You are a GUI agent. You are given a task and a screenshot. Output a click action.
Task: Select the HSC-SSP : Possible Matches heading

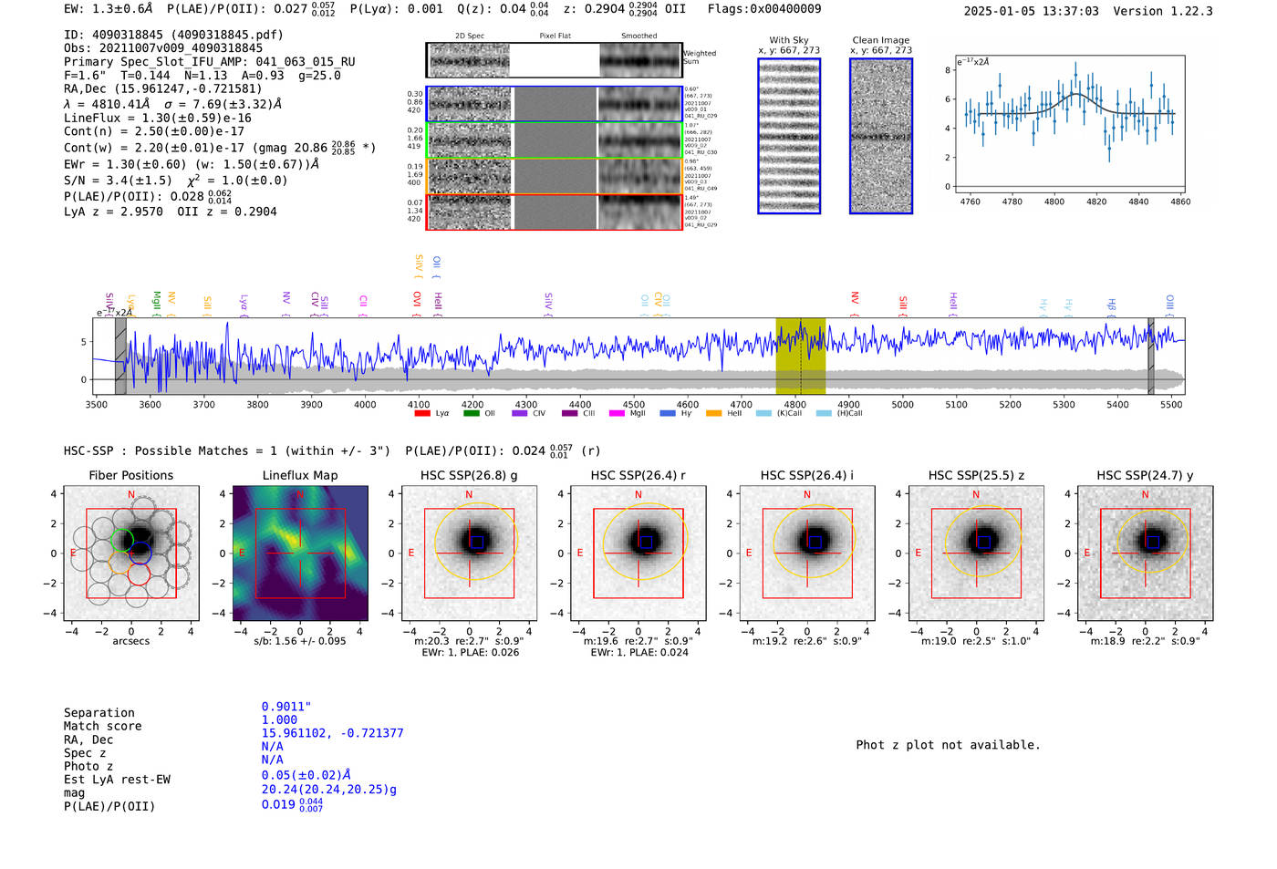coord(227,450)
